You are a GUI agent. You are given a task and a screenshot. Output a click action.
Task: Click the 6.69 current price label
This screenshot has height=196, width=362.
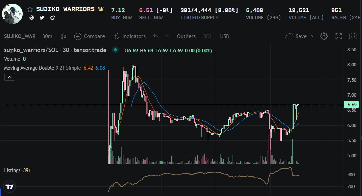pos(351,105)
